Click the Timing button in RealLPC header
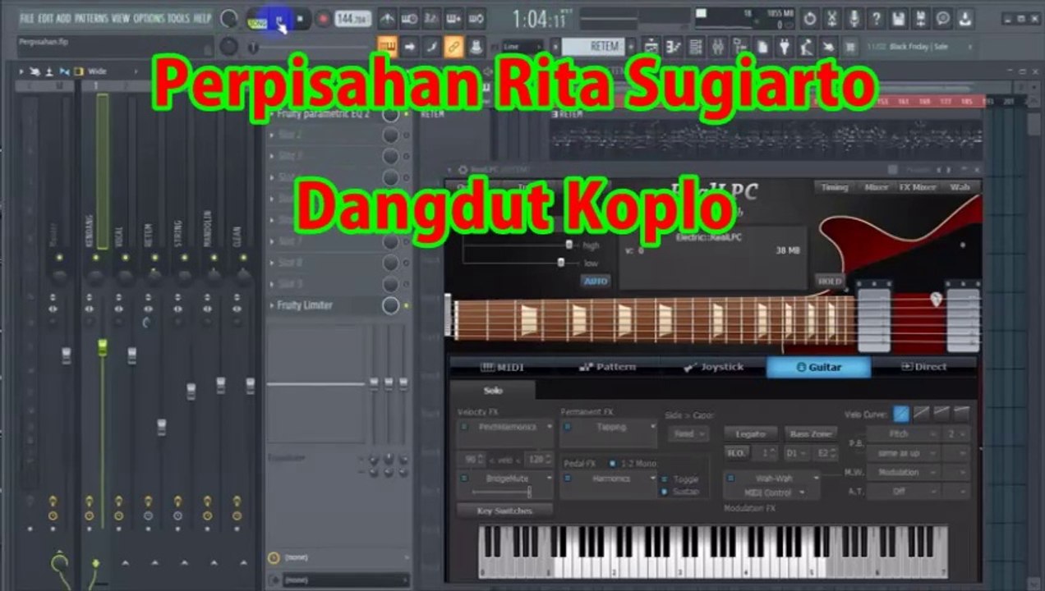This screenshot has height=591, width=1045. coord(834,187)
